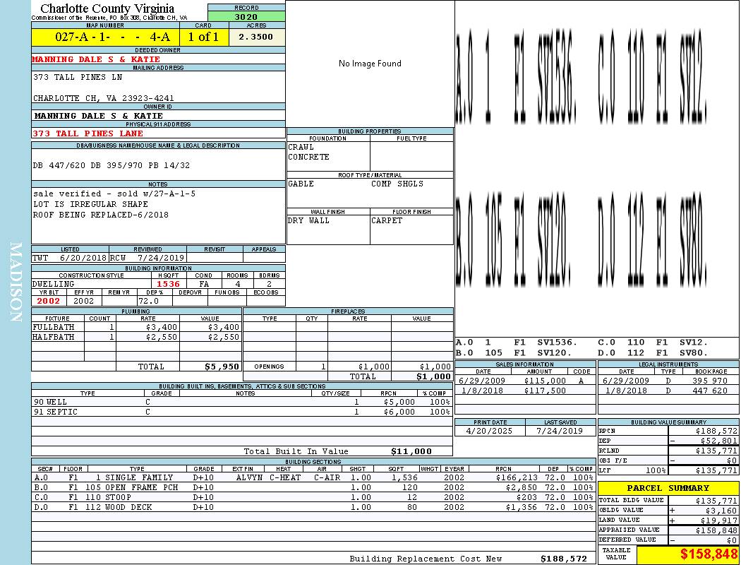This screenshot has height=565, width=741.
Task: Click APPRAISED VALUE $158,848
Action: [x=716, y=530]
